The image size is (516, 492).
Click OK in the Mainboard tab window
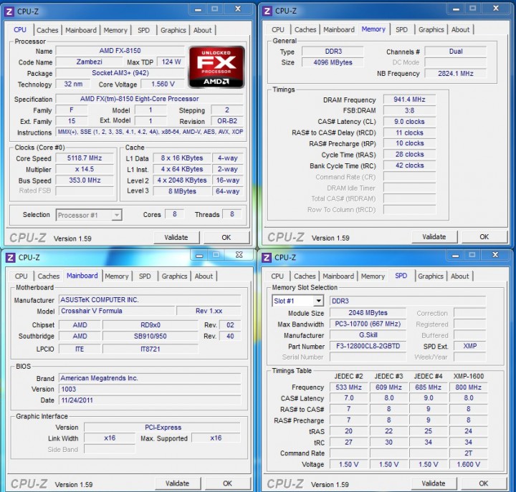228,483
